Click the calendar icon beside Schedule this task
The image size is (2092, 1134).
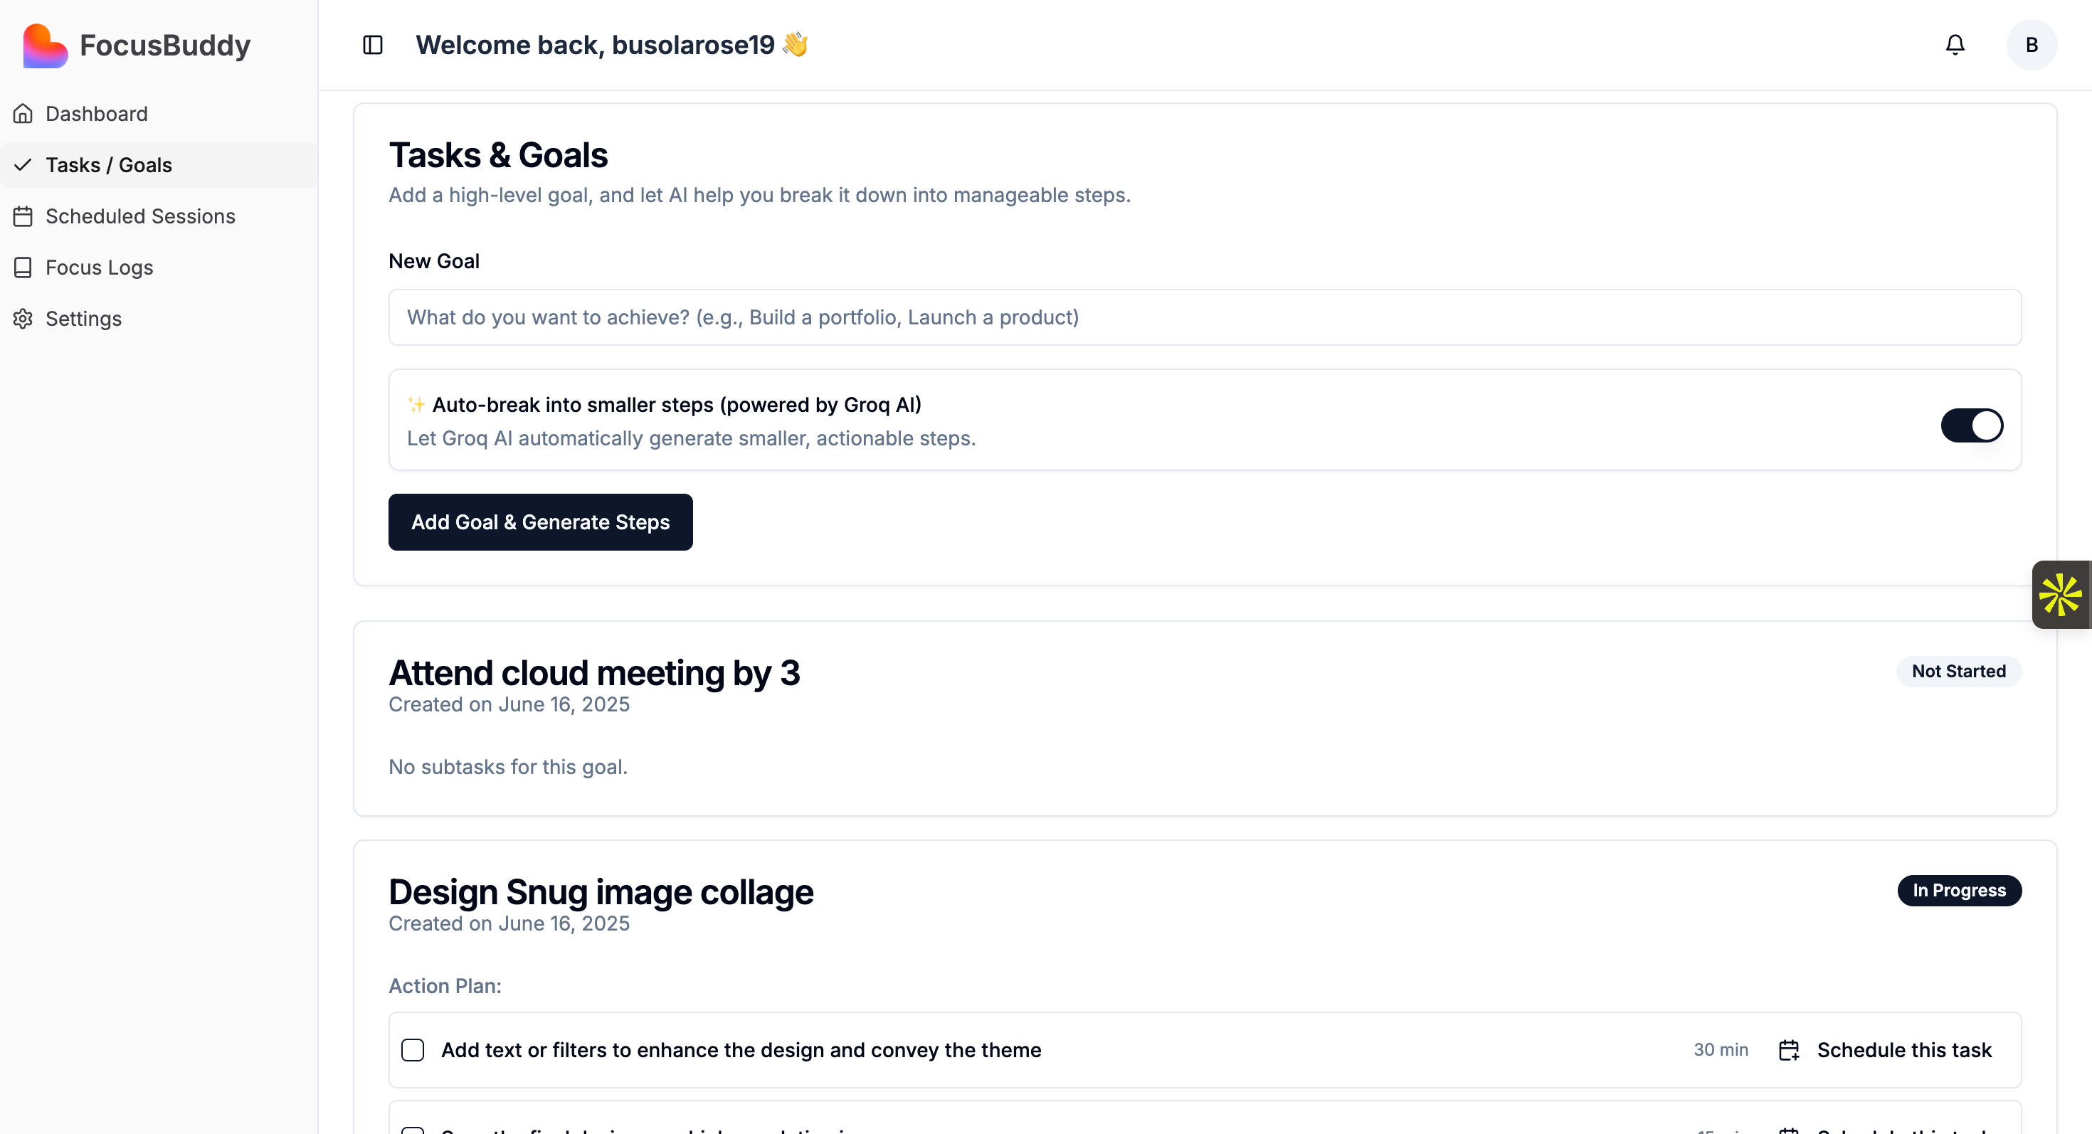point(1789,1049)
